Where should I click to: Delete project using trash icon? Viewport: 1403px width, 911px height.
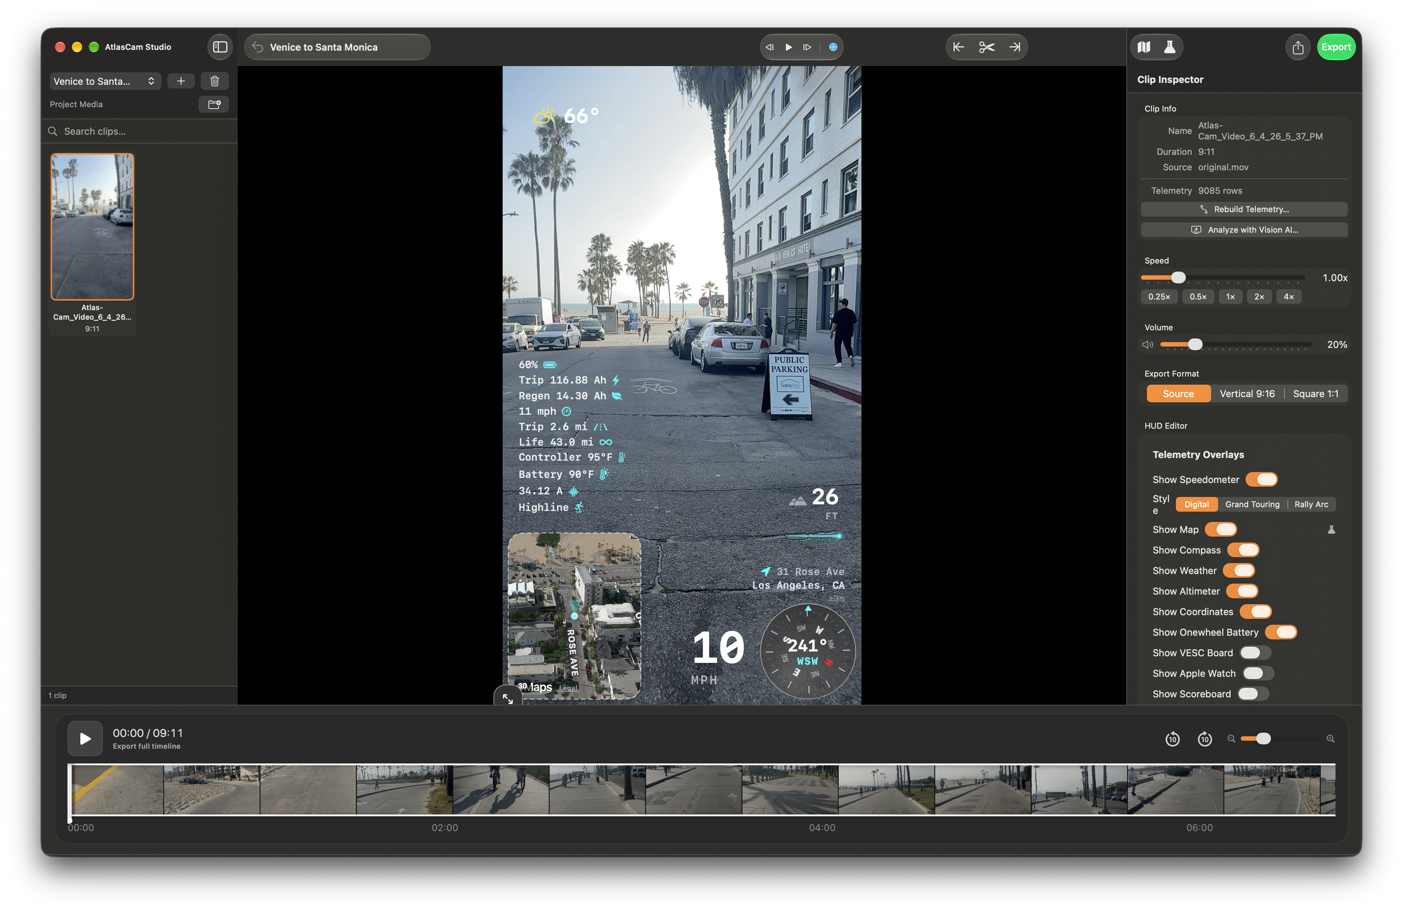pyautogui.click(x=215, y=81)
